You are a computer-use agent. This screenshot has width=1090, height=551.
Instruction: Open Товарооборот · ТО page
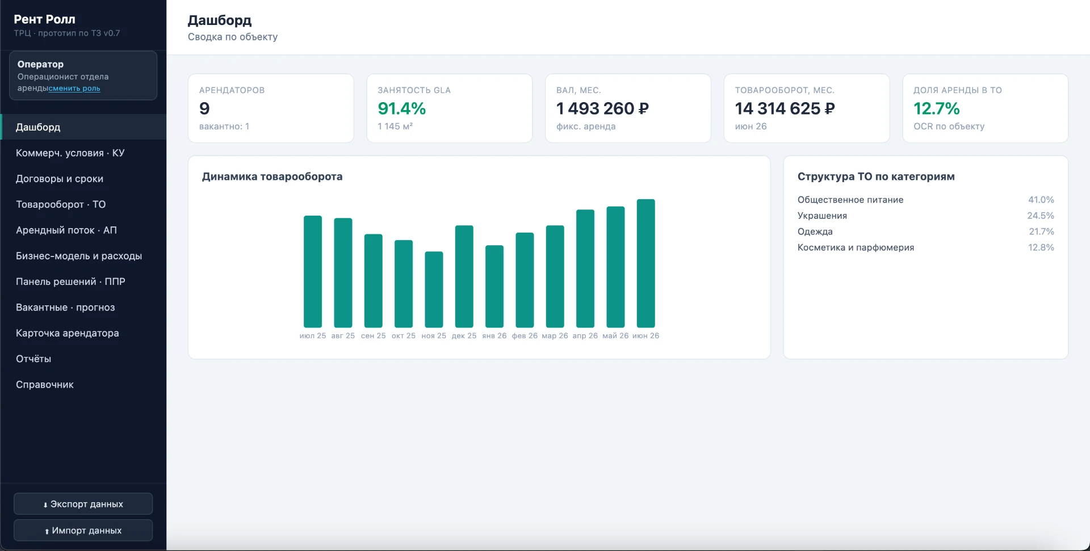(x=83, y=204)
